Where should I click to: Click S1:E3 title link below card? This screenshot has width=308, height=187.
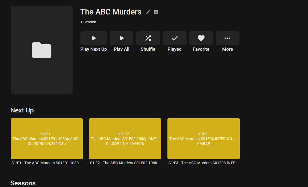pos(203,163)
